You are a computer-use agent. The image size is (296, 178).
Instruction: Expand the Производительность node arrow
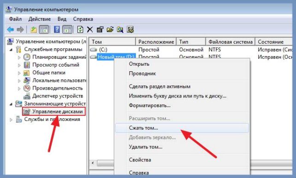(x=19, y=89)
